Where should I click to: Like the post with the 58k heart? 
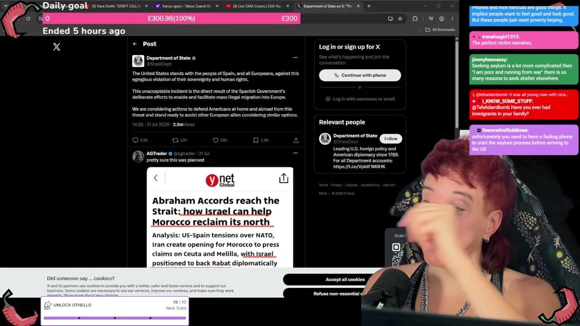pos(216,140)
